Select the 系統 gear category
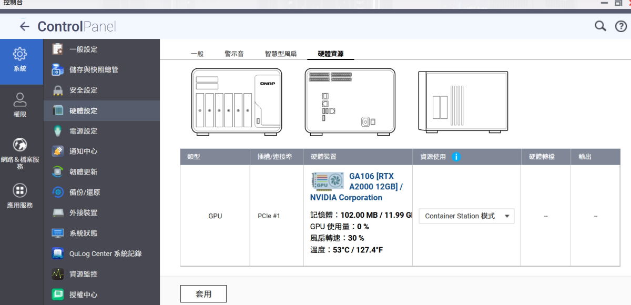 [x=20, y=60]
